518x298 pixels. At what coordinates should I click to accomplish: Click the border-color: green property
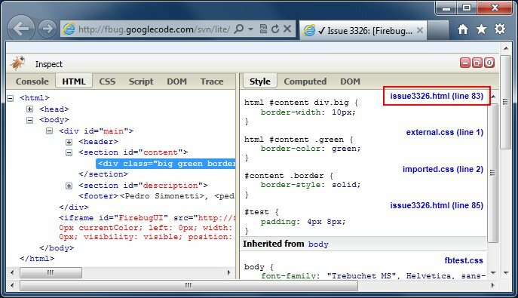coord(311,149)
